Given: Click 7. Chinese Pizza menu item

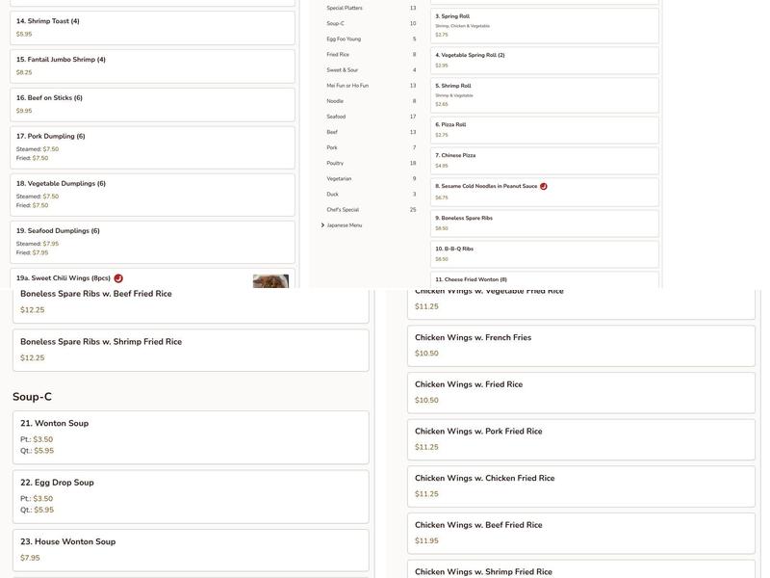Looking at the screenshot, I should coord(544,160).
